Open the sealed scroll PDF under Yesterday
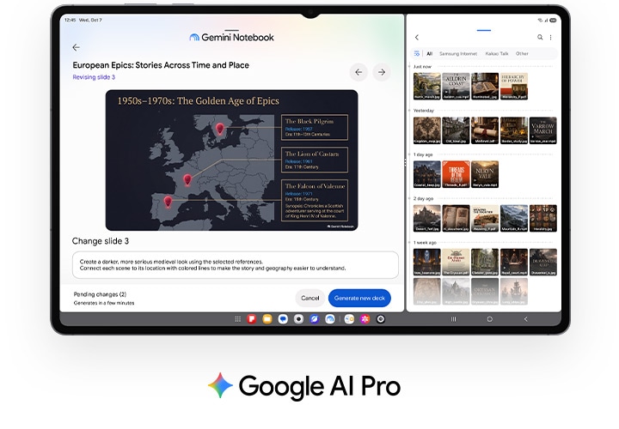The height and width of the screenshot is (429, 619). (x=485, y=130)
